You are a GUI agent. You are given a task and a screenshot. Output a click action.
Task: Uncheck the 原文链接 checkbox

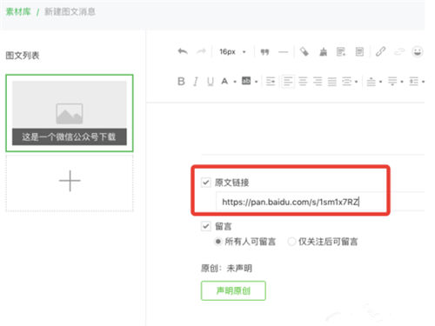pos(206,183)
